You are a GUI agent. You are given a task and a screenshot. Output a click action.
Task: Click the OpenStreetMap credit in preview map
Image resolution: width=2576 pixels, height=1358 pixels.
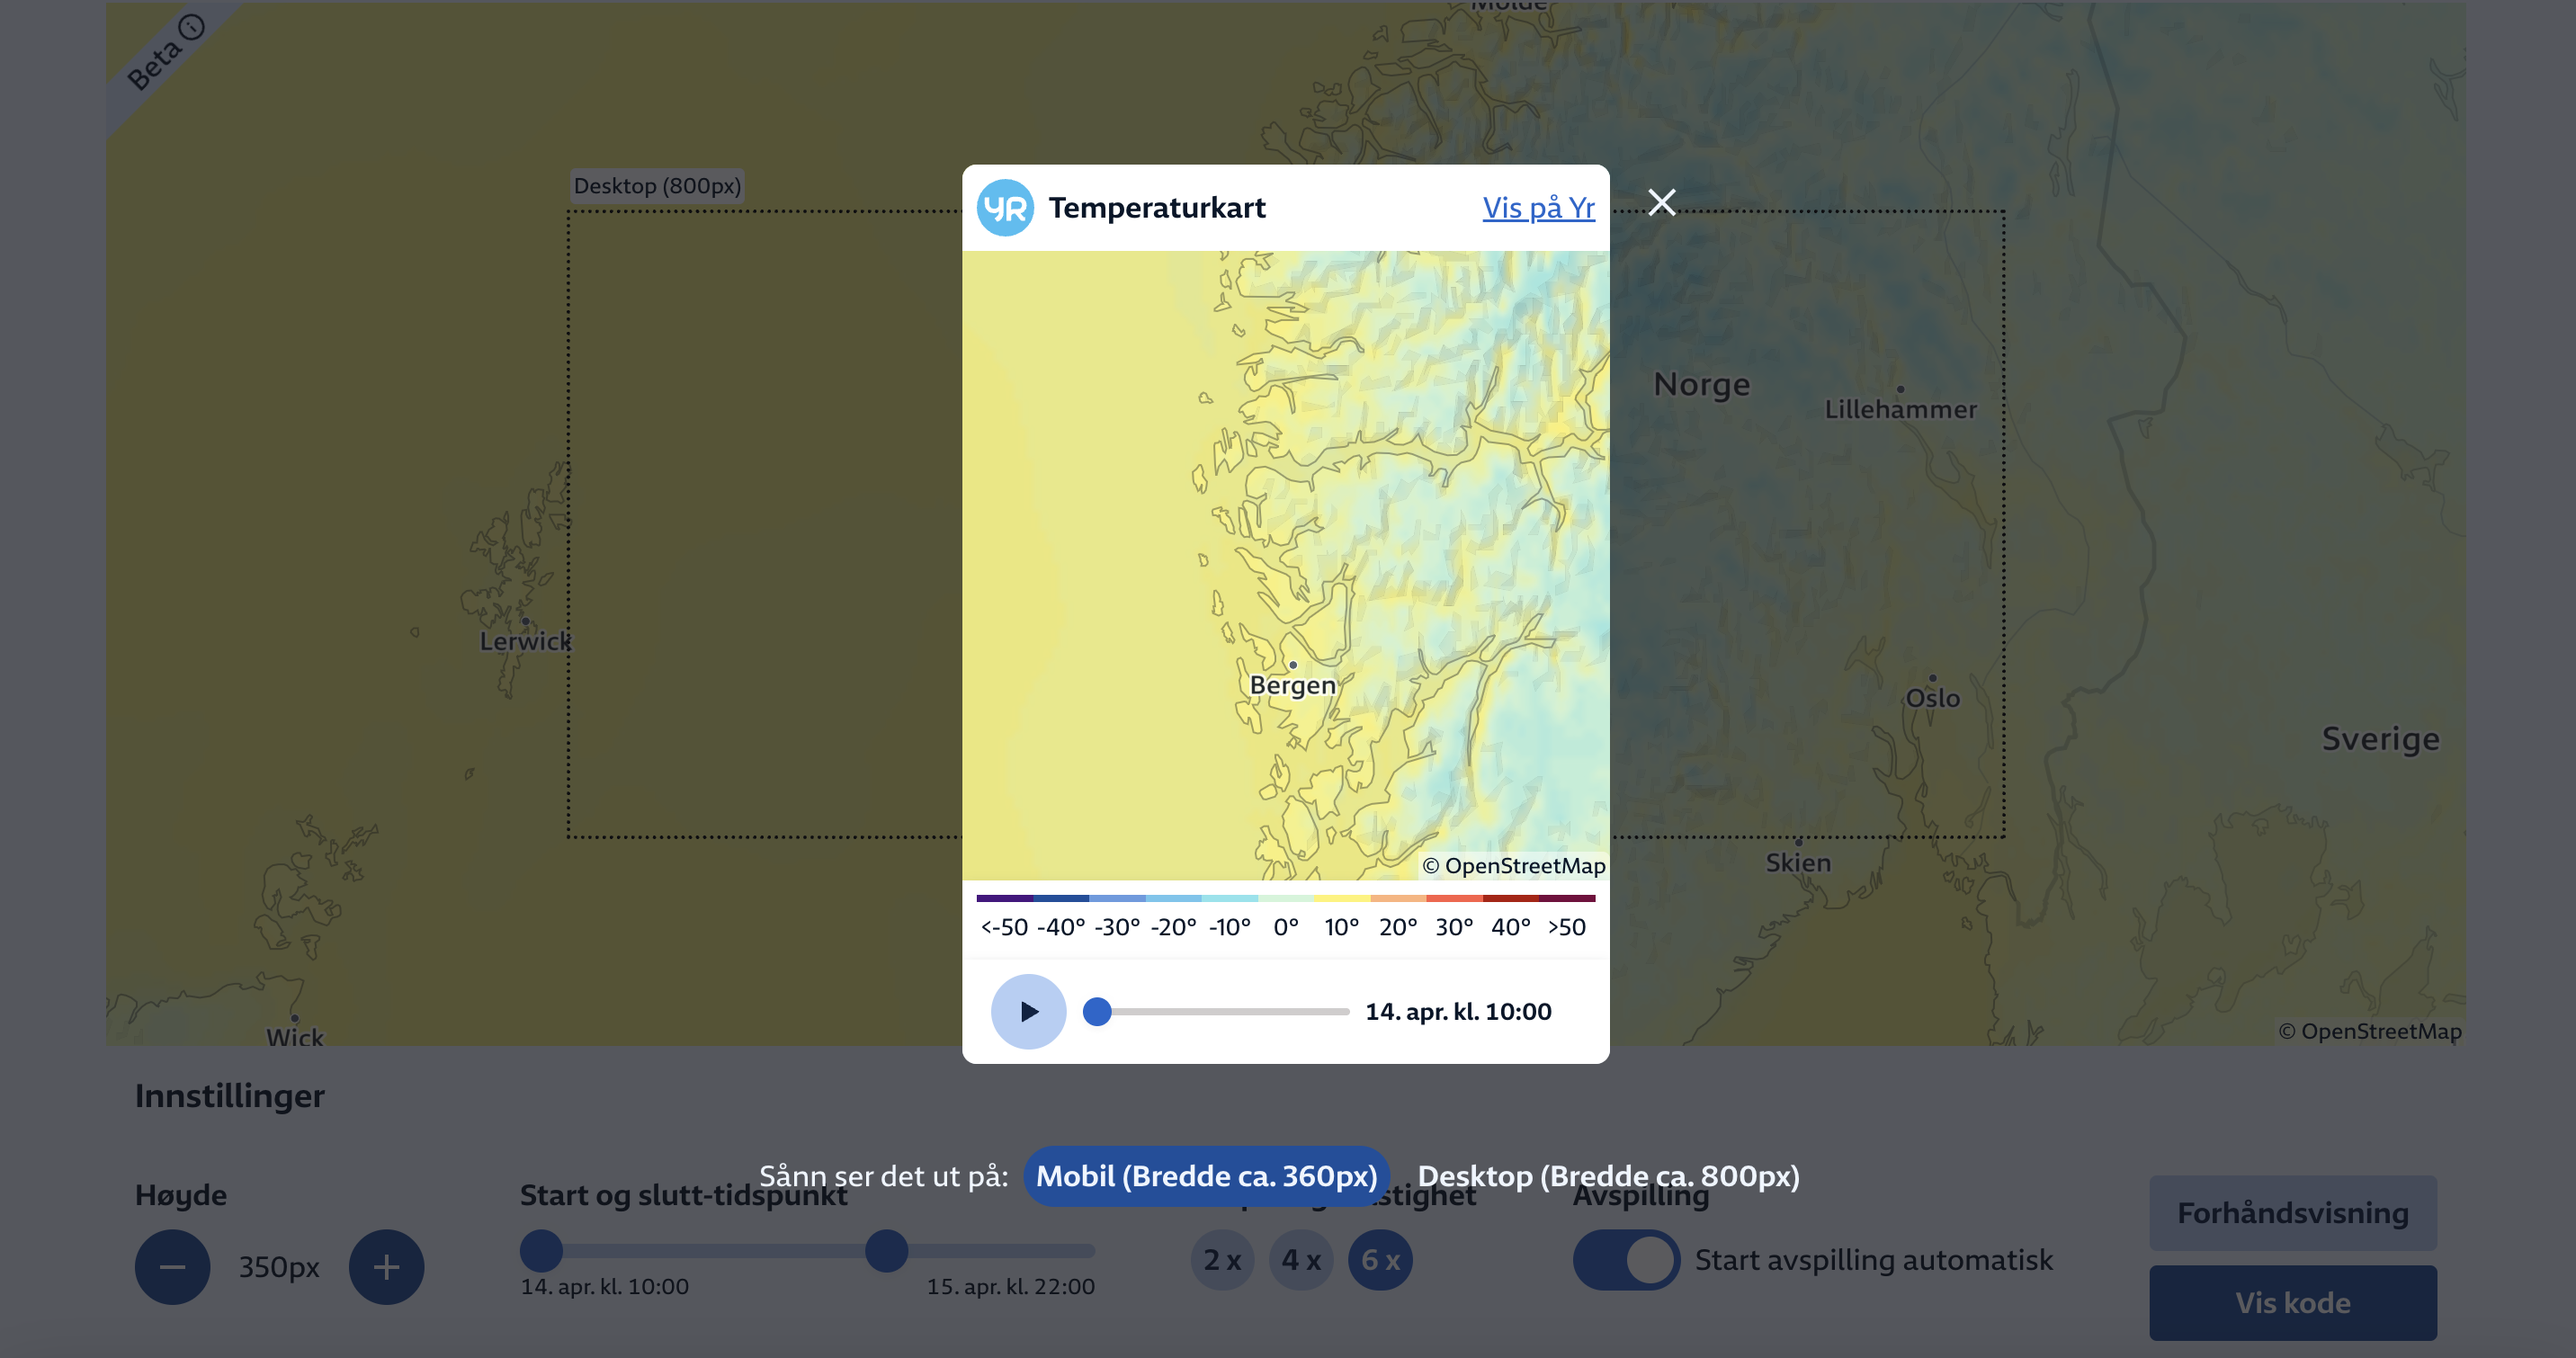(x=1514, y=866)
